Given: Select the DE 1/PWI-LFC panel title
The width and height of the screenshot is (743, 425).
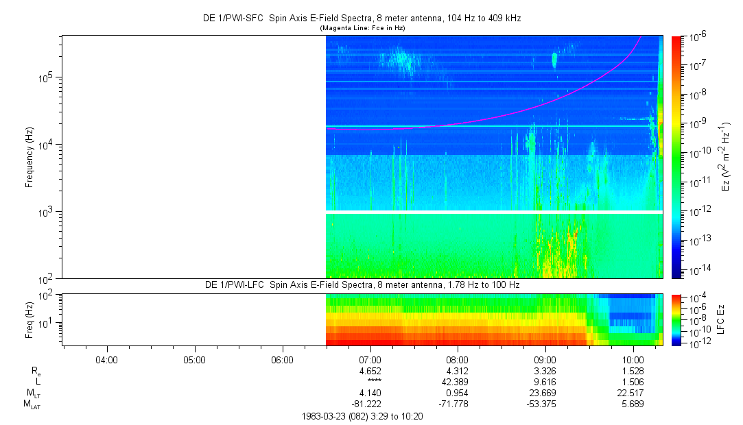Looking at the screenshot, I should pyautogui.click(x=362, y=284).
